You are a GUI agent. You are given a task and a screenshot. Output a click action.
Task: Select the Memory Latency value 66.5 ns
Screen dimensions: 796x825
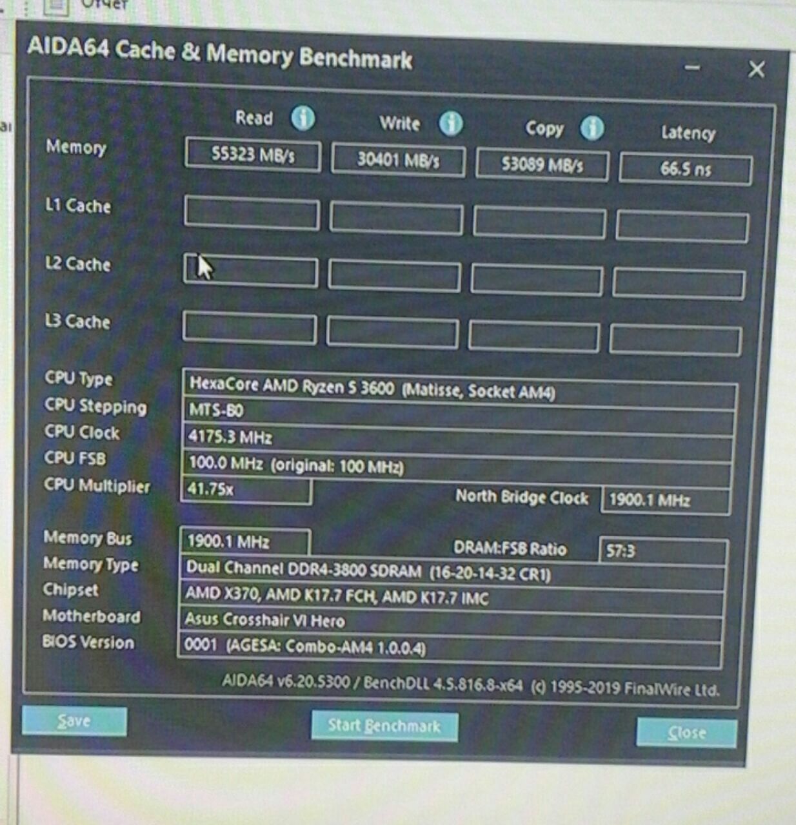click(x=685, y=170)
